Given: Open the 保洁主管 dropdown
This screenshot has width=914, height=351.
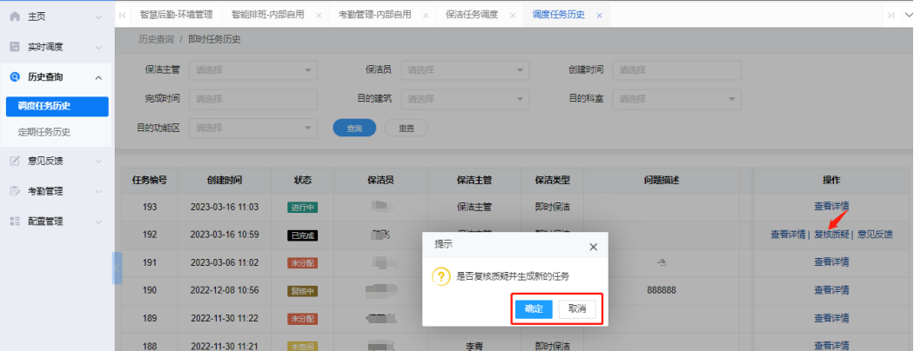Looking at the screenshot, I should pos(253,70).
